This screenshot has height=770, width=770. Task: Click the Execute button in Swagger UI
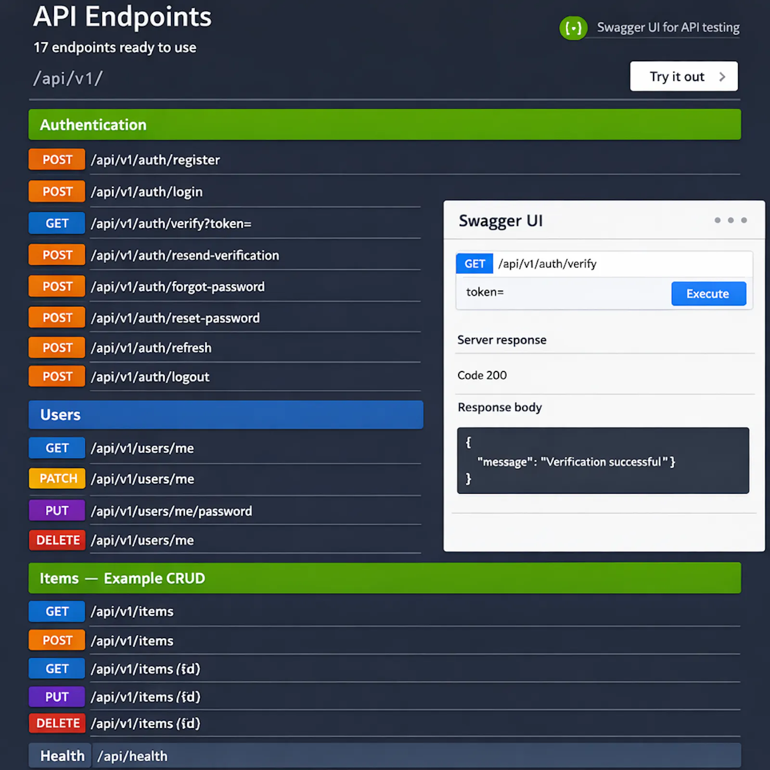click(x=708, y=294)
